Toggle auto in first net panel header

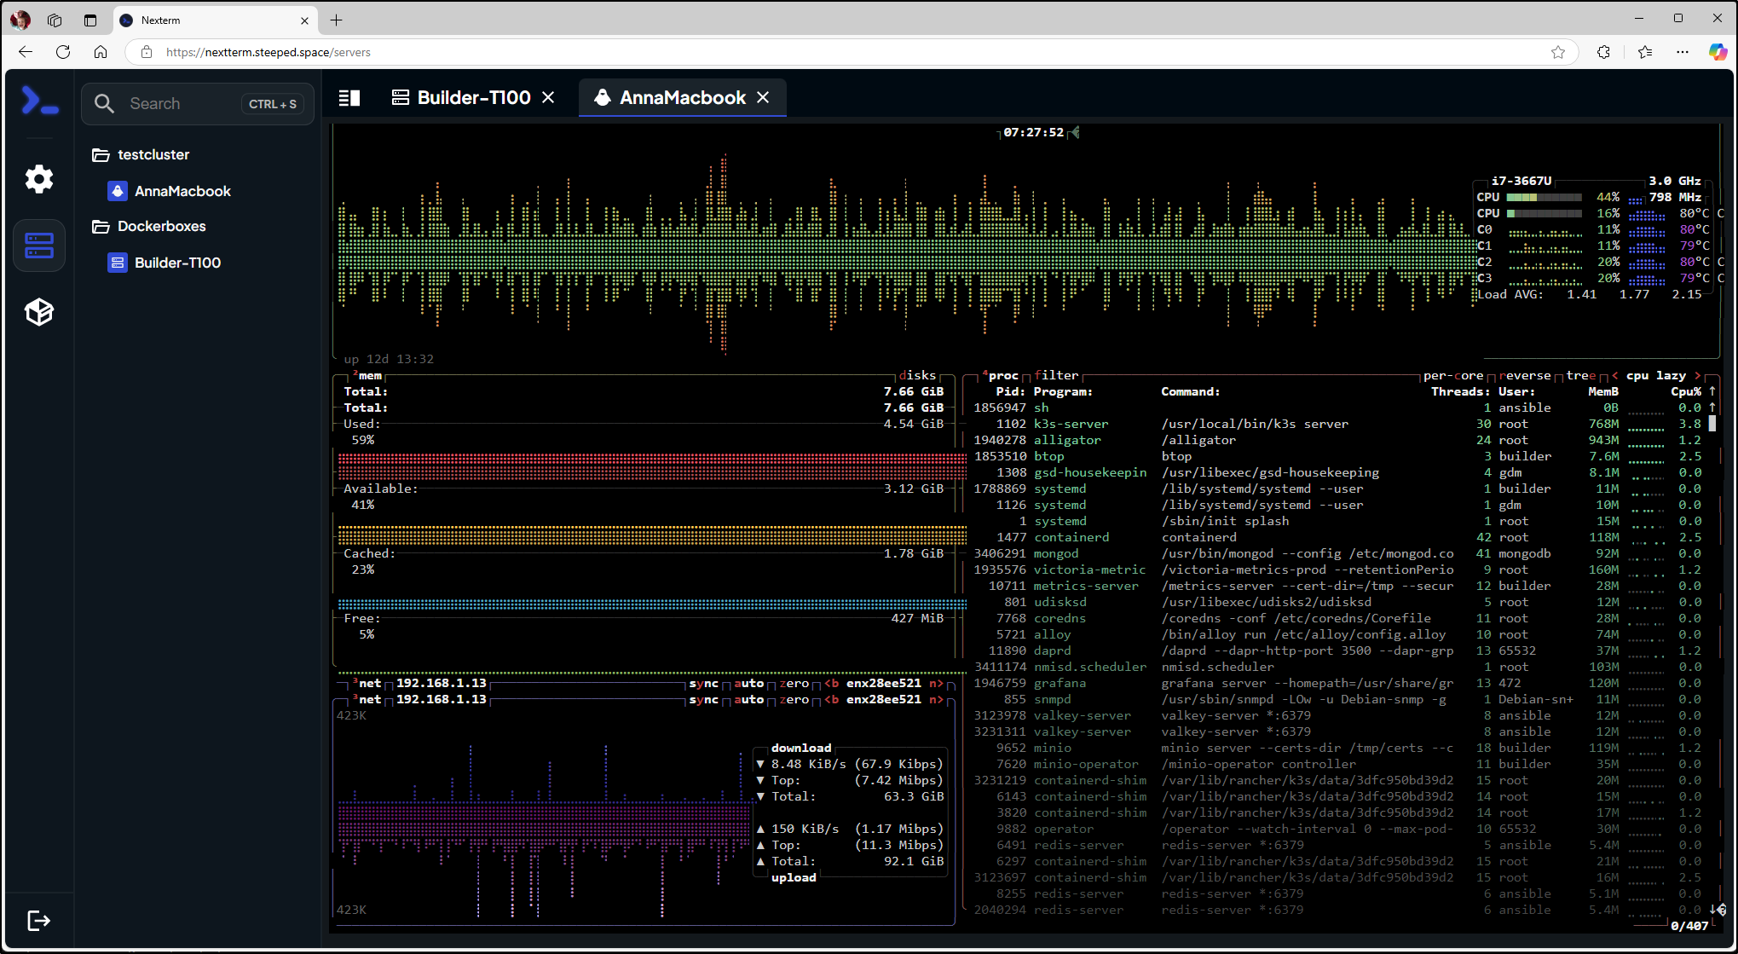click(749, 683)
